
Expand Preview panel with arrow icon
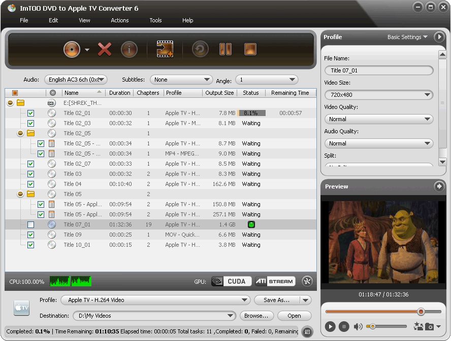439,186
